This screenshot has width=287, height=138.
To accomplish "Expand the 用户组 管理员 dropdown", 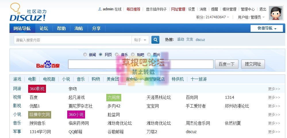I will (x=263, y=17).
